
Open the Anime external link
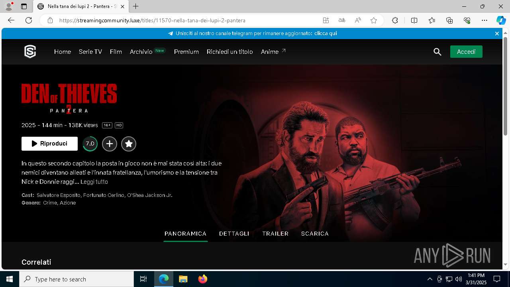click(273, 52)
